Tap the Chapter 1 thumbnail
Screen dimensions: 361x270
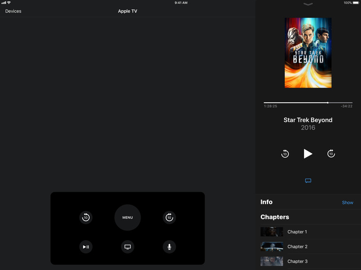pyautogui.click(x=272, y=232)
